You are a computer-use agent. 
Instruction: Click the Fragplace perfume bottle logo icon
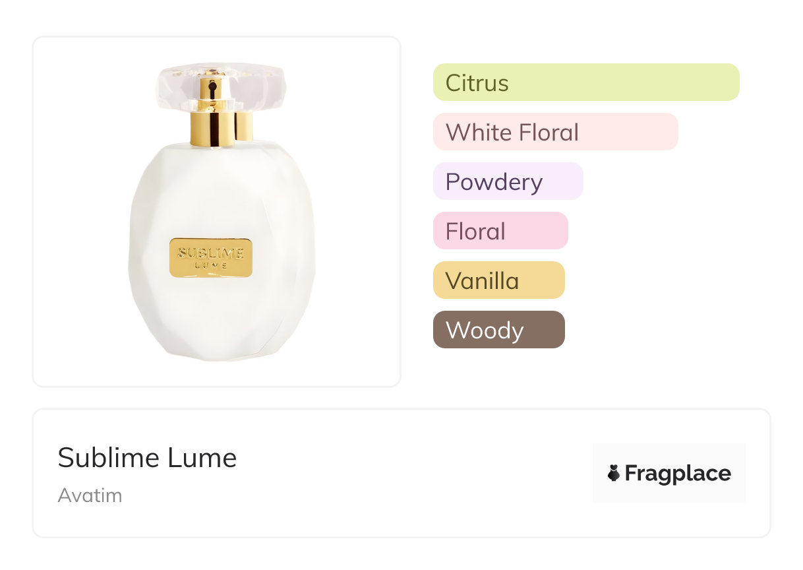pos(614,473)
